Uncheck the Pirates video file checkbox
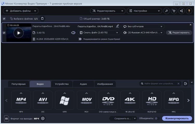Screen dimensions: 195x124 pos(4,33)
